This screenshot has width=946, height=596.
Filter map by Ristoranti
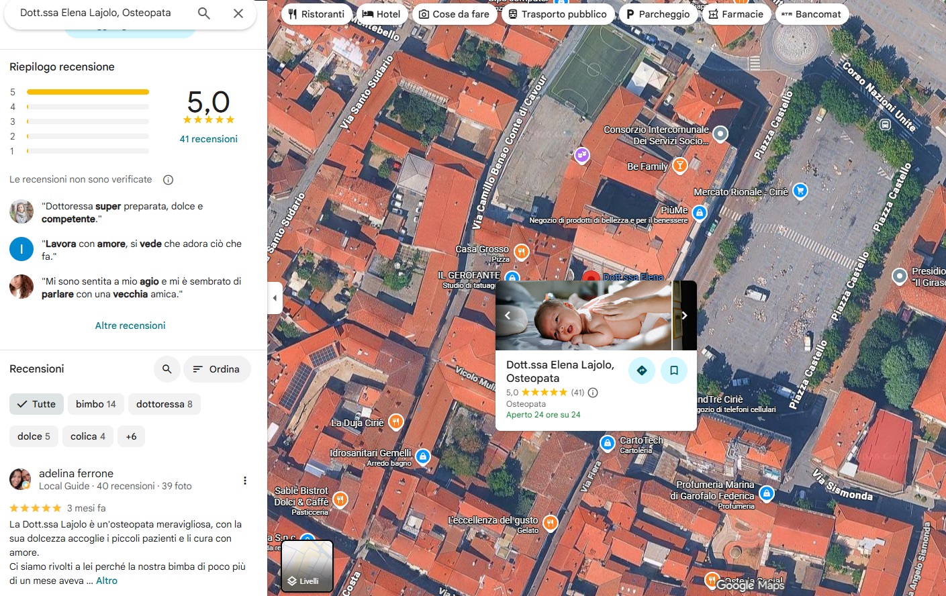pyautogui.click(x=316, y=14)
